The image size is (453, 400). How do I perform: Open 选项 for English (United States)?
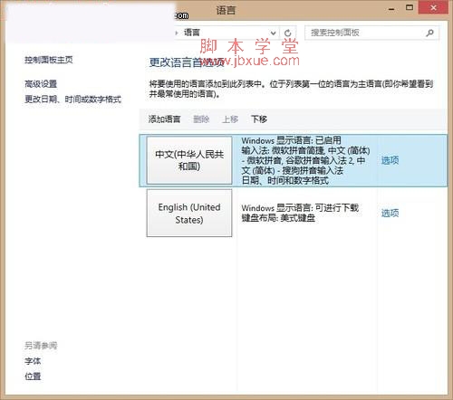(390, 213)
